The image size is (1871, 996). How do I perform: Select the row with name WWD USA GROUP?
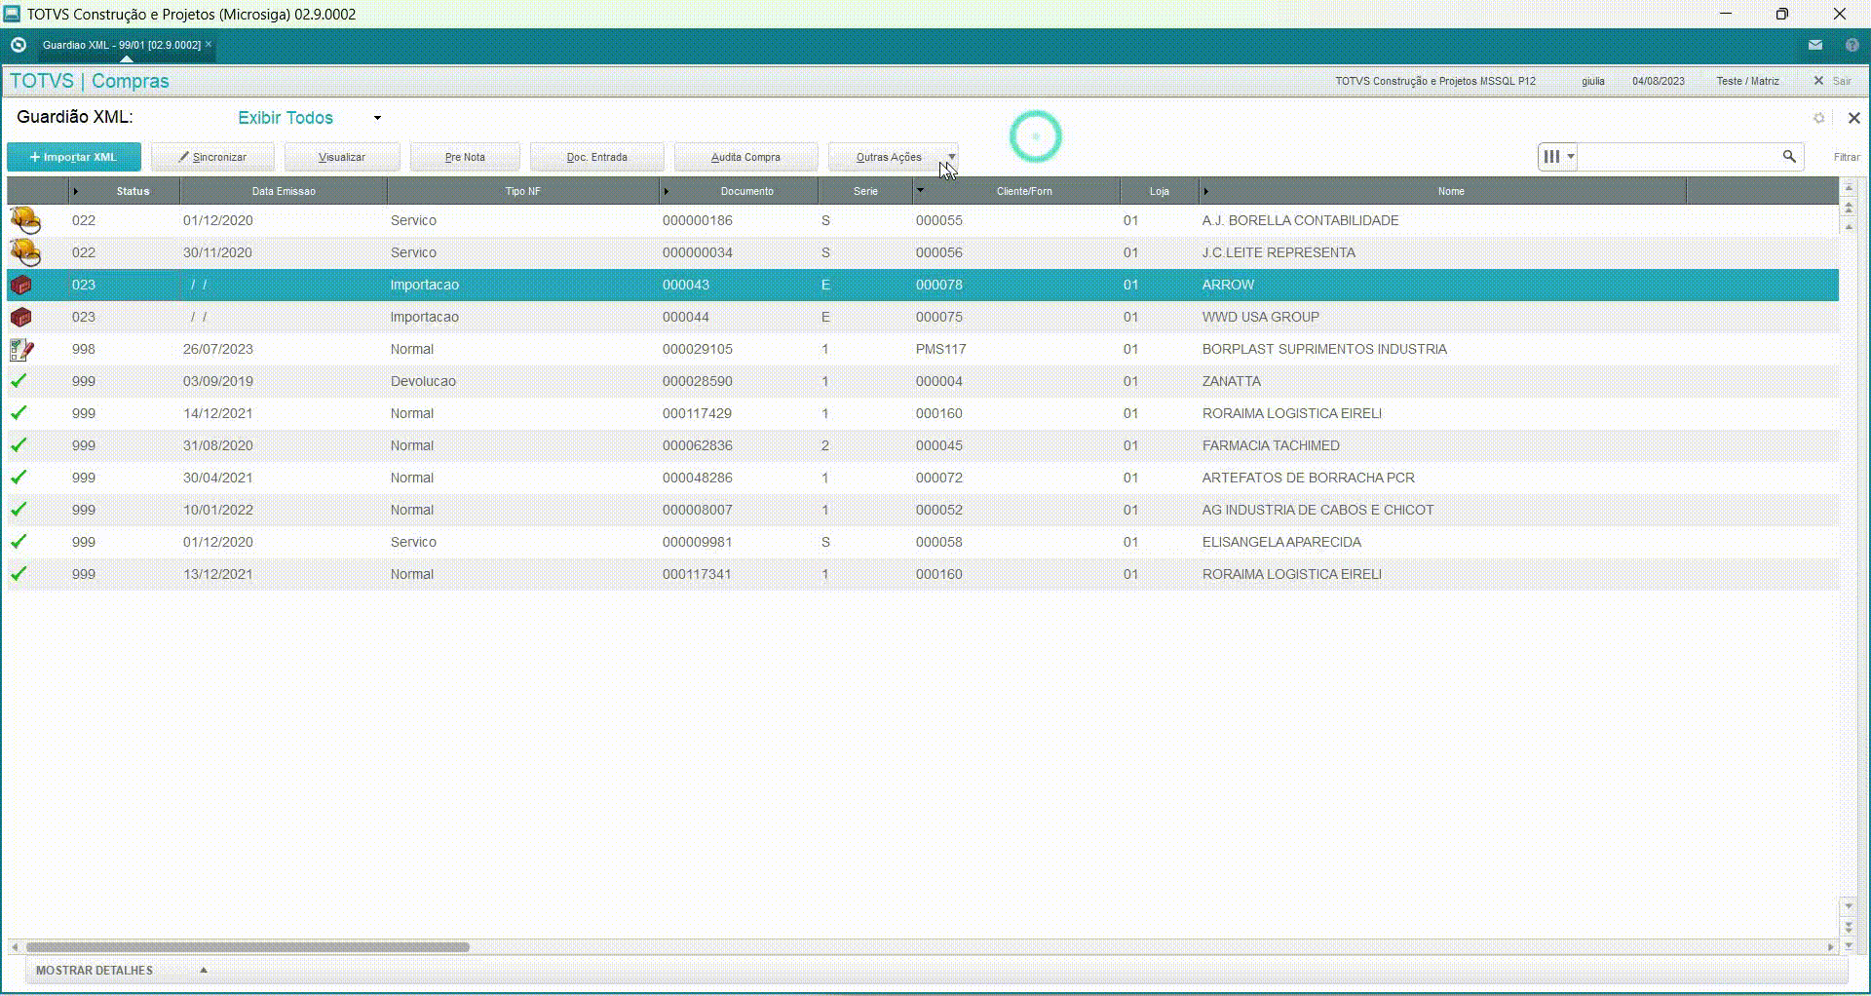click(x=923, y=317)
